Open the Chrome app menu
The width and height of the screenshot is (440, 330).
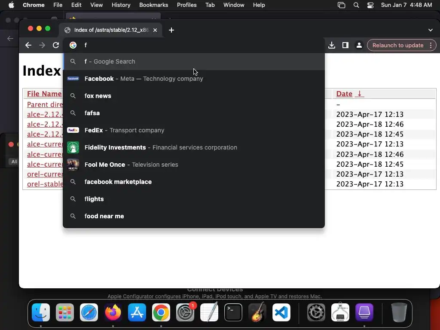click(x=34, y=5)
